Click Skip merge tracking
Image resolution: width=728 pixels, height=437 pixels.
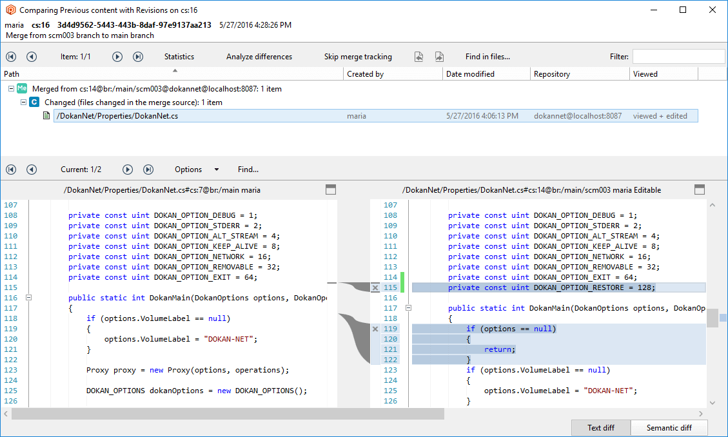point(358,57)
